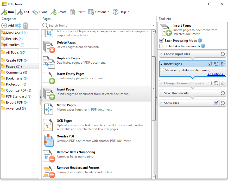Select the crop pages tool icon

pyautogui.click(x=48, y=33)
